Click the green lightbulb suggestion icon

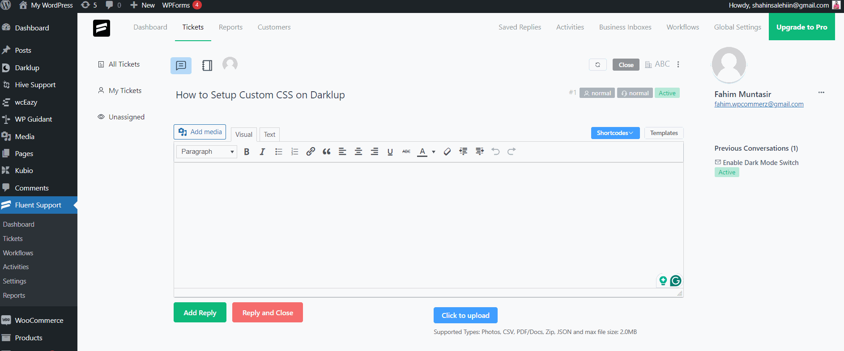coord(663,280)
